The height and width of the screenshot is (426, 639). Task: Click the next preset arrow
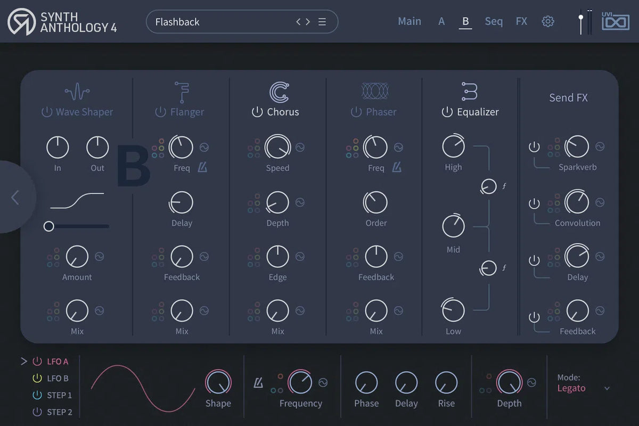pos(308,22)
